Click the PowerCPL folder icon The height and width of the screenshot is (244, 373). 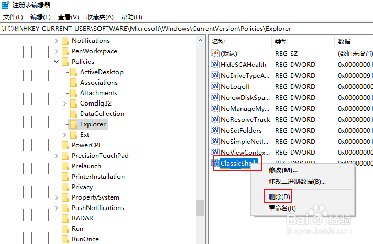pyautogui.click(x=65, y=145)
